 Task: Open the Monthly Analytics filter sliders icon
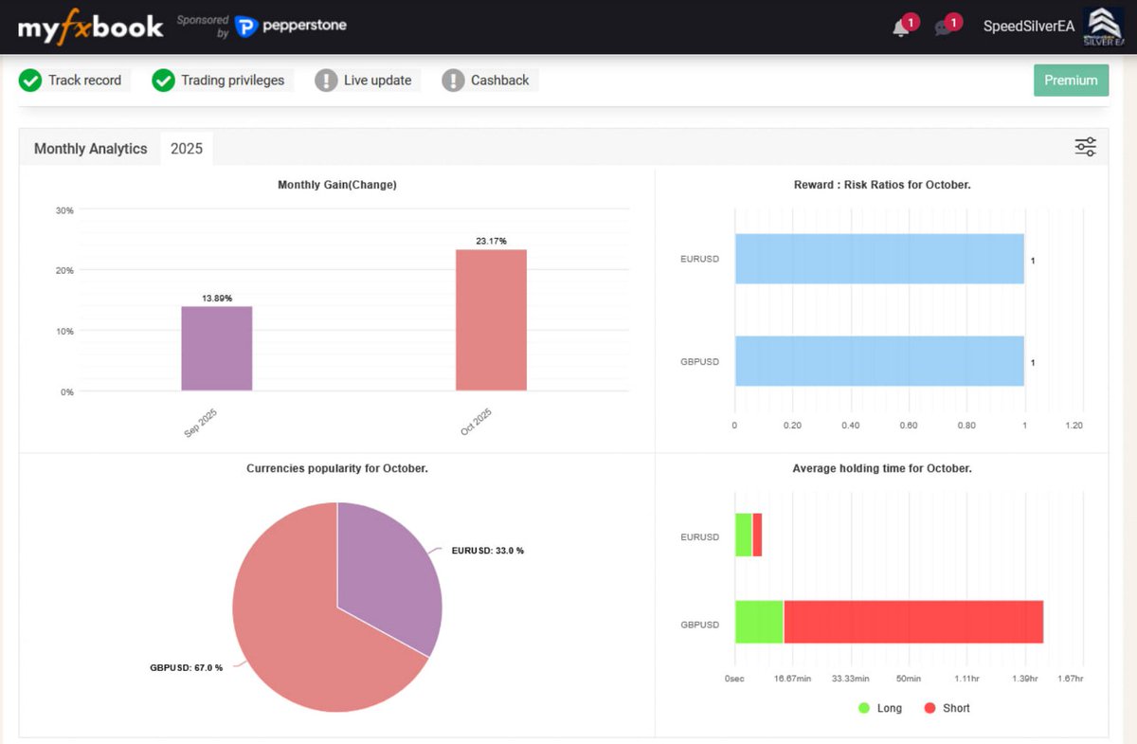pyautogui.click(x=1085, y=147)
